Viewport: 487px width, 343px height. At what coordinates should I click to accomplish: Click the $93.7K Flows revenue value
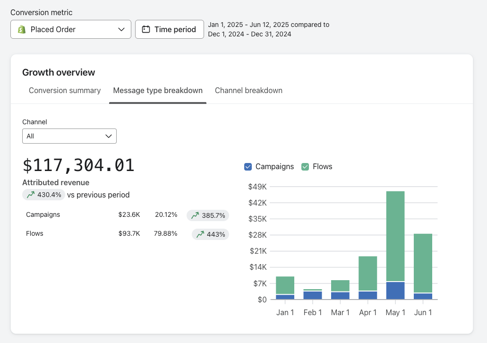(x=129, y=234)
